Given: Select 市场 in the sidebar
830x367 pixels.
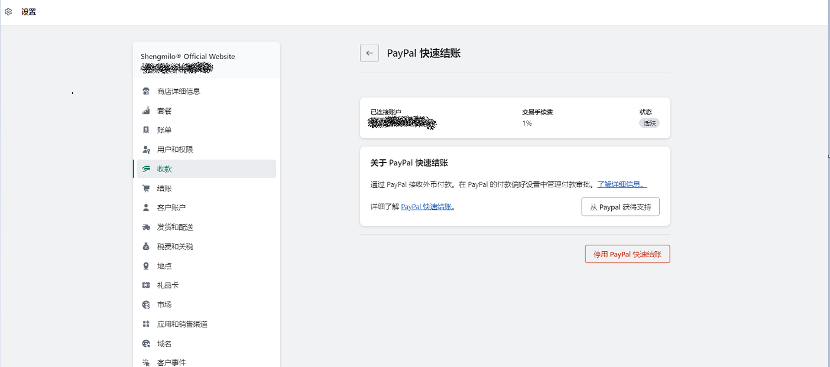Looking at the screenshot, I should pos(164,305).
